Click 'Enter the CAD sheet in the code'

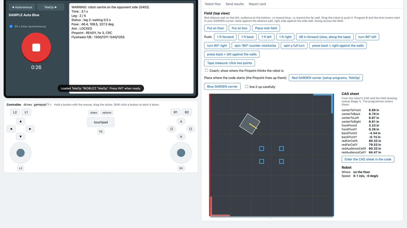tap(368, 159)
